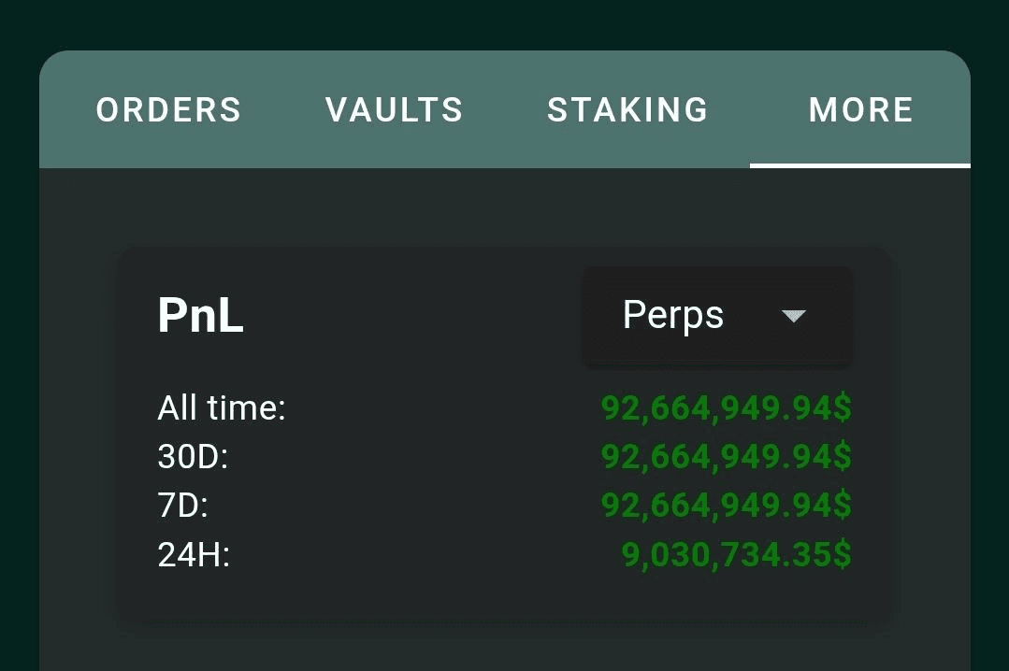
Task: Select the 24H period label
Action: (194, 555)
